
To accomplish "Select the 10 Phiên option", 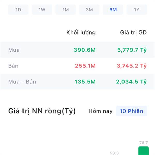I will pyautogui.click(x=131, y=111).
